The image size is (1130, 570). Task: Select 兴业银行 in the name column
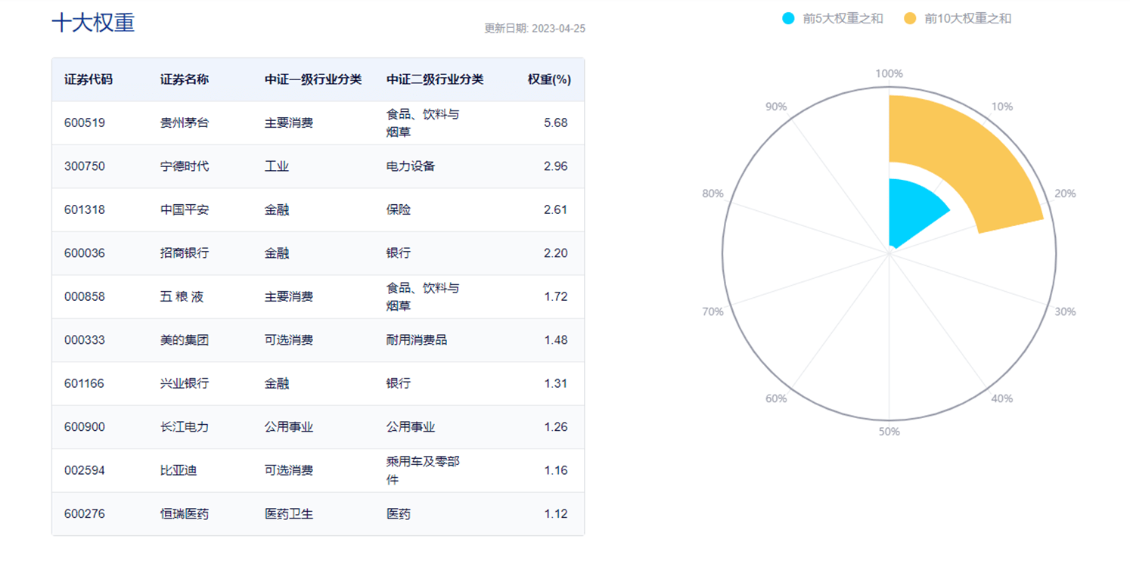[x=185, y=383]
